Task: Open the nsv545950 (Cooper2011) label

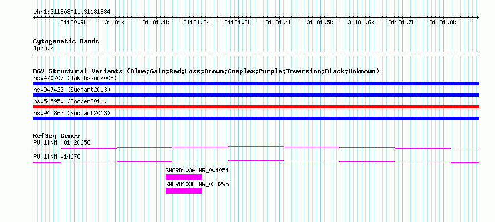Action: pos(70,101)
